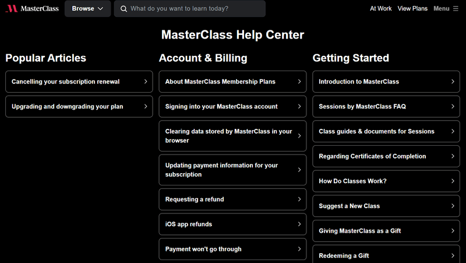Click arrow next to Requesting a refund
Image resolution: width=466 pixels, height=263 pixels.
[299, 199]
